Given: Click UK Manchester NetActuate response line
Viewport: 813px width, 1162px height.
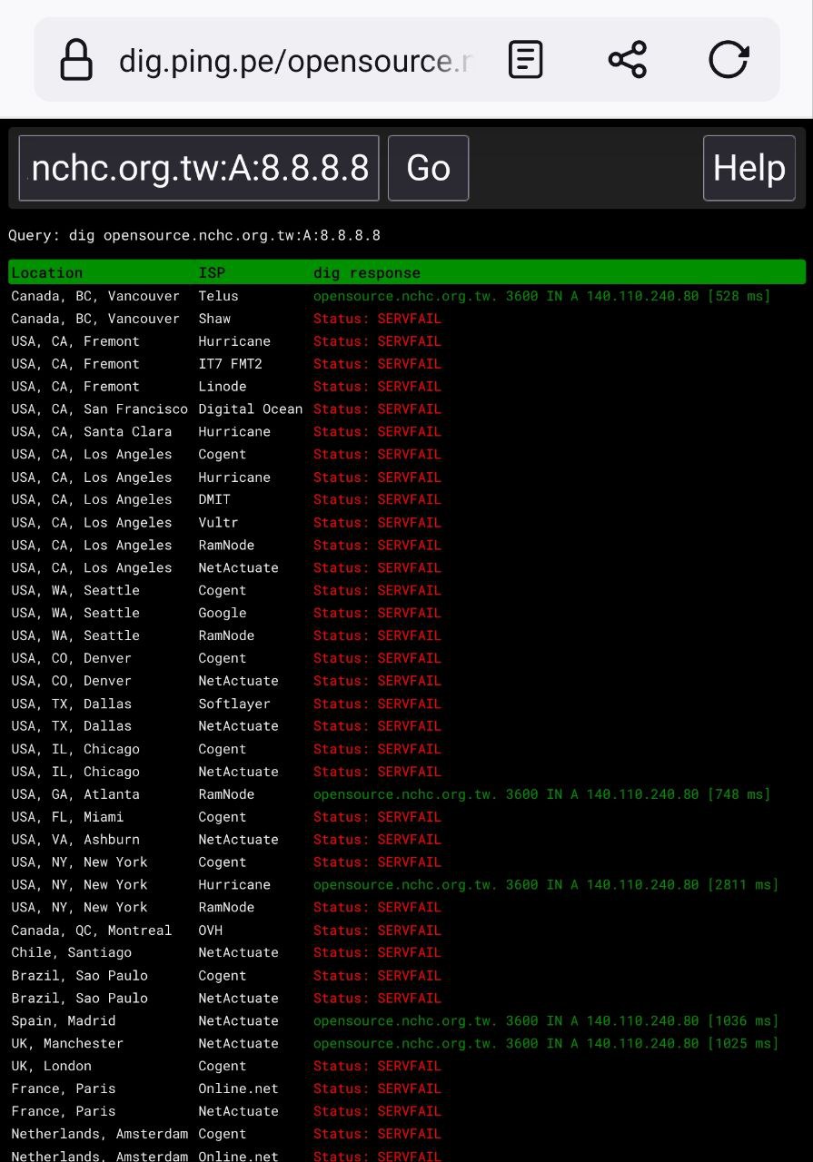Looking at the screenshot, I should coord(545,1043).
